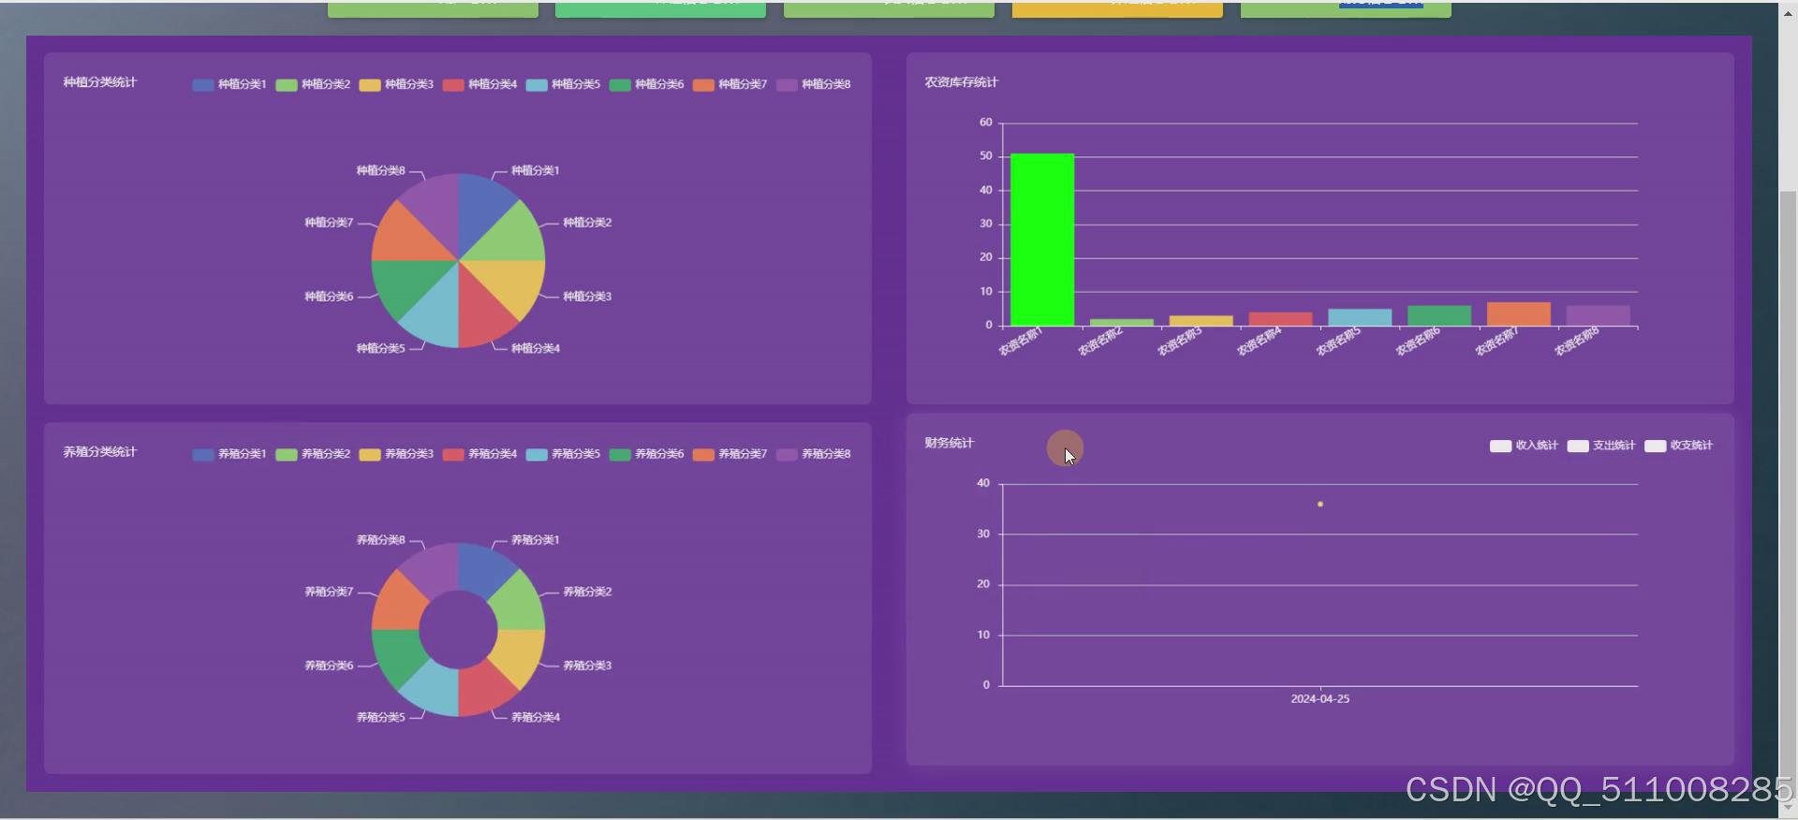The image size is (1798, 820).
Task: Toggle 收入统计 series in finance legend
Action: [x=1524, y=446]
